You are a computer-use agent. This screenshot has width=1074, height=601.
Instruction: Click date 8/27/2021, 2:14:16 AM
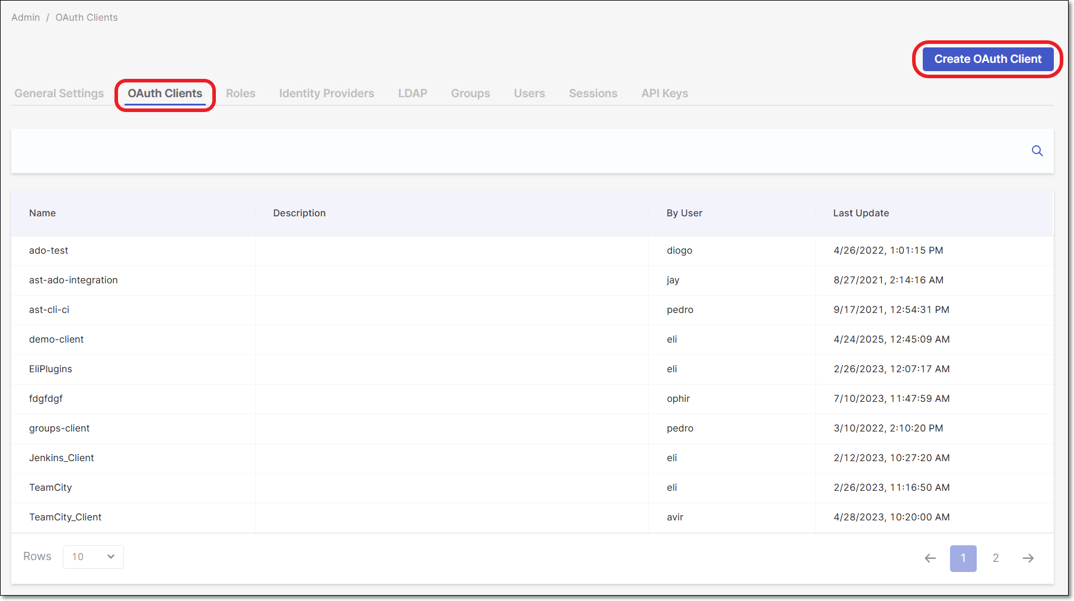pyautogui.click(x=888, y=280)
